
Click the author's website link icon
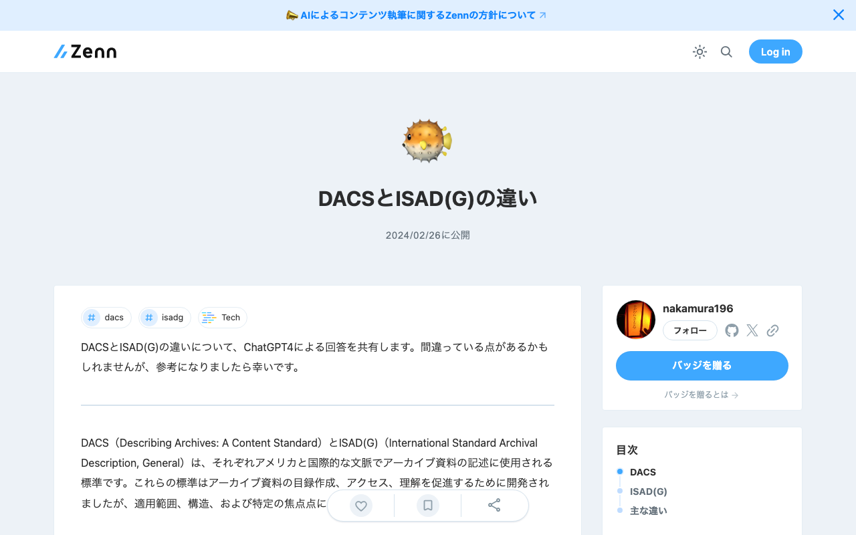coord(772,330)
